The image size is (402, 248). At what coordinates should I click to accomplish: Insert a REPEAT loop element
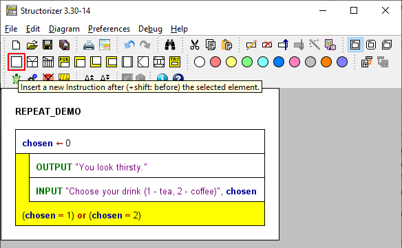pos(96,62)
